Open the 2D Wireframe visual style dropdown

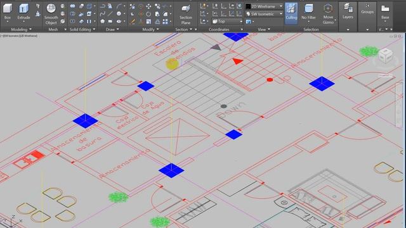(x=265, y=6)
